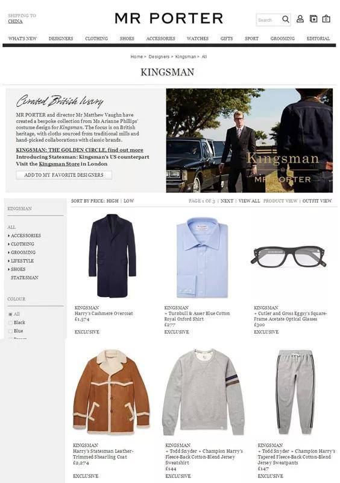Open the Watches menu
340x483 pixels.
click(x=198, y=39)
